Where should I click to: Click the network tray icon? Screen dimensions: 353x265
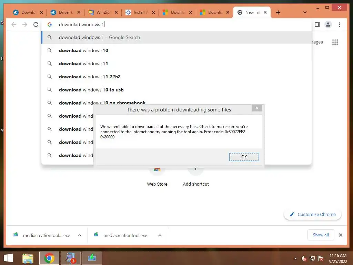tap(312, 258)
